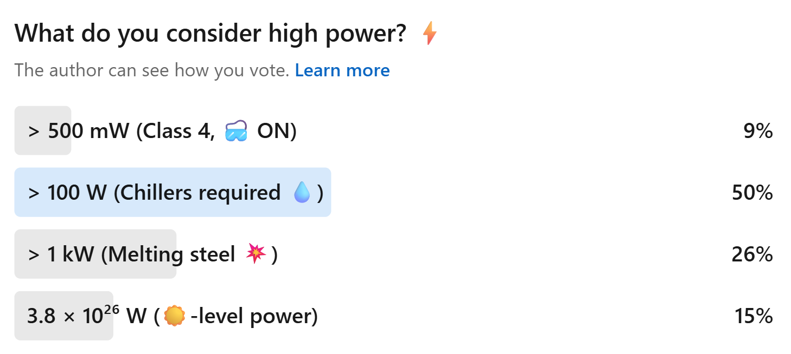The image size is (791, 354).
Task: Click the safety goggles emoji in the first option
Action: coord(237,130)
